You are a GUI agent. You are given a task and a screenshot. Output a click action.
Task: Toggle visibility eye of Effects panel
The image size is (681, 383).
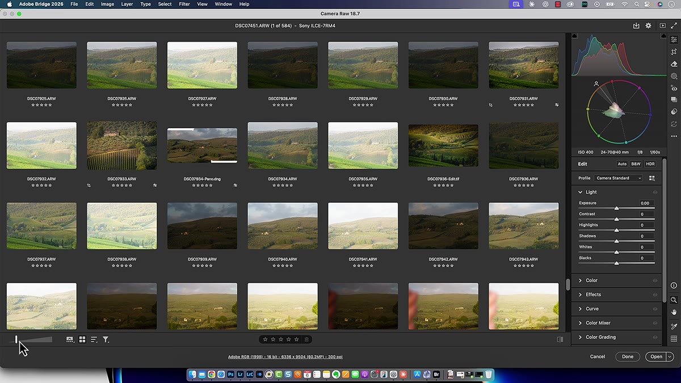pos(655,295)
